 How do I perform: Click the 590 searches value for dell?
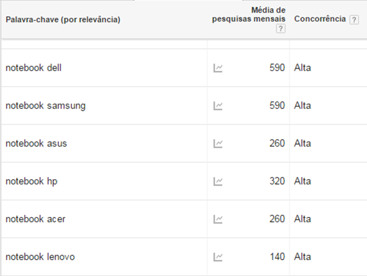[x=277, y=68]
